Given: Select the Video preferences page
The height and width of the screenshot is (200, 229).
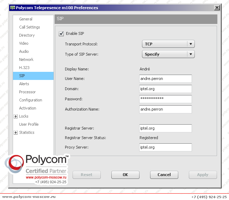Looking at the screenshot, I should (x=24, y=43).
